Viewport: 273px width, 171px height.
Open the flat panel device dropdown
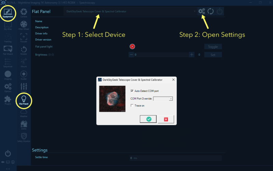point(130,11)
